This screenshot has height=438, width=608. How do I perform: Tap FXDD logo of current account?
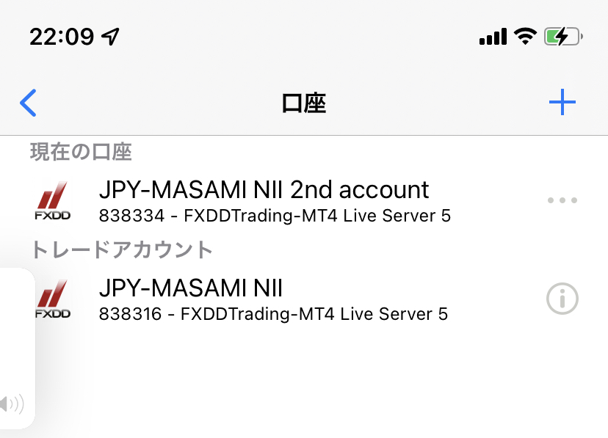(53, 200)
